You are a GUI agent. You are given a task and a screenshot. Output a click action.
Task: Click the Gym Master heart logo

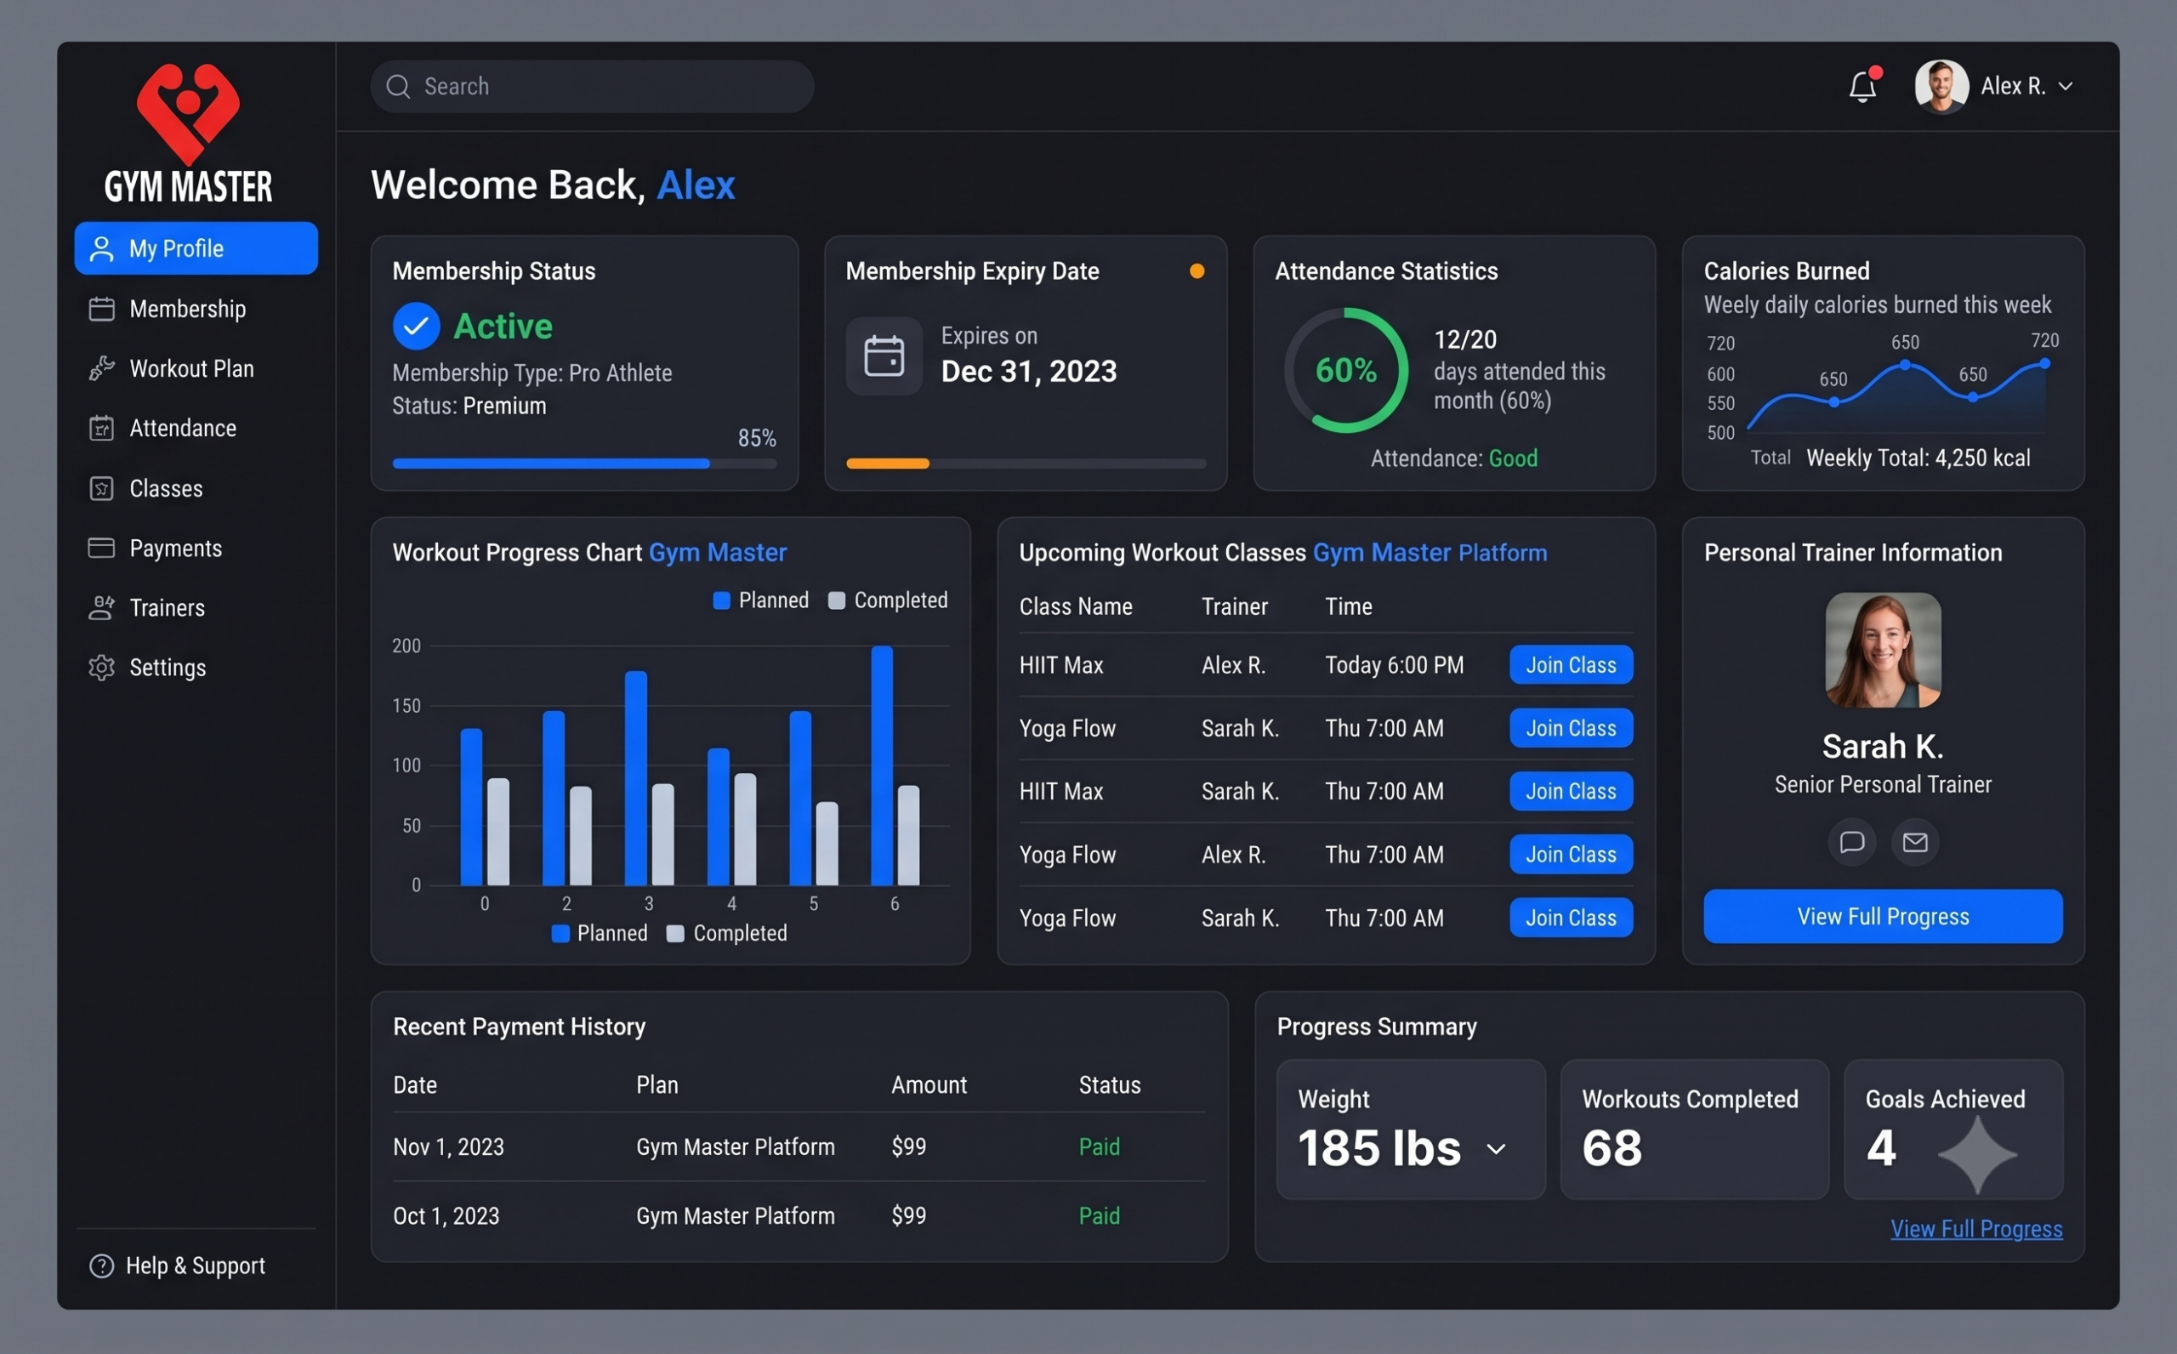pyautogui.click(x=188, y=114)
